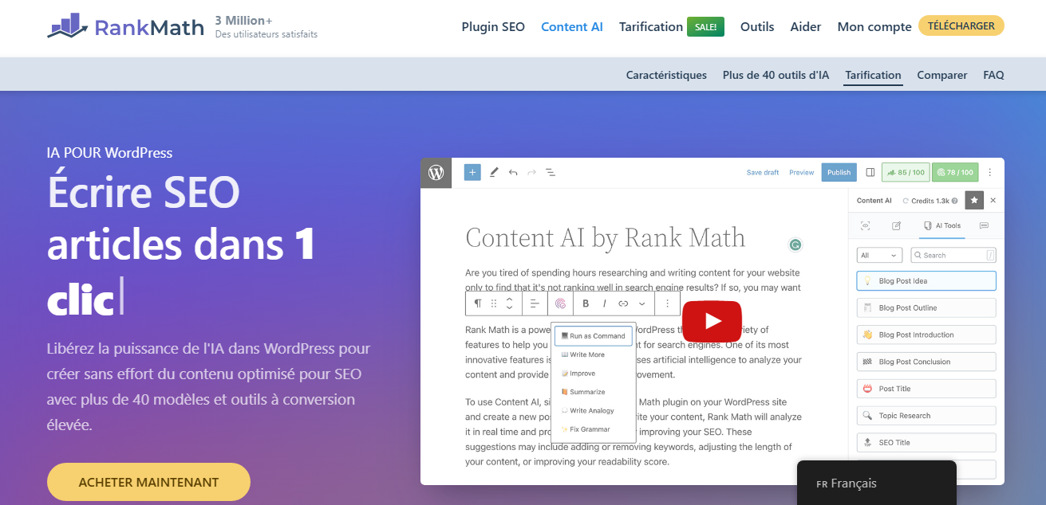Image resolution: width=1046 pixels, height=505 pixels.
Task: Select the 'Blog Post Idea' tool
Action: [926, 280]
